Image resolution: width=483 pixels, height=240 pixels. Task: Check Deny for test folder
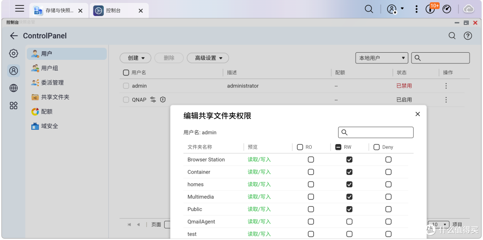[x=389, y=234]
